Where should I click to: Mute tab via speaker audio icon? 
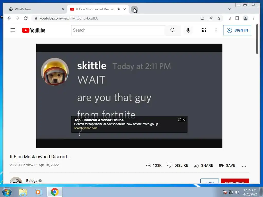119,9
